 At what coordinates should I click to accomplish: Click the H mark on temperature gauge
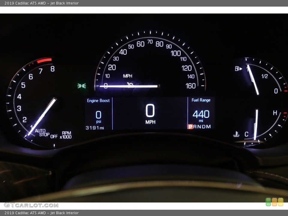point(275,113)
